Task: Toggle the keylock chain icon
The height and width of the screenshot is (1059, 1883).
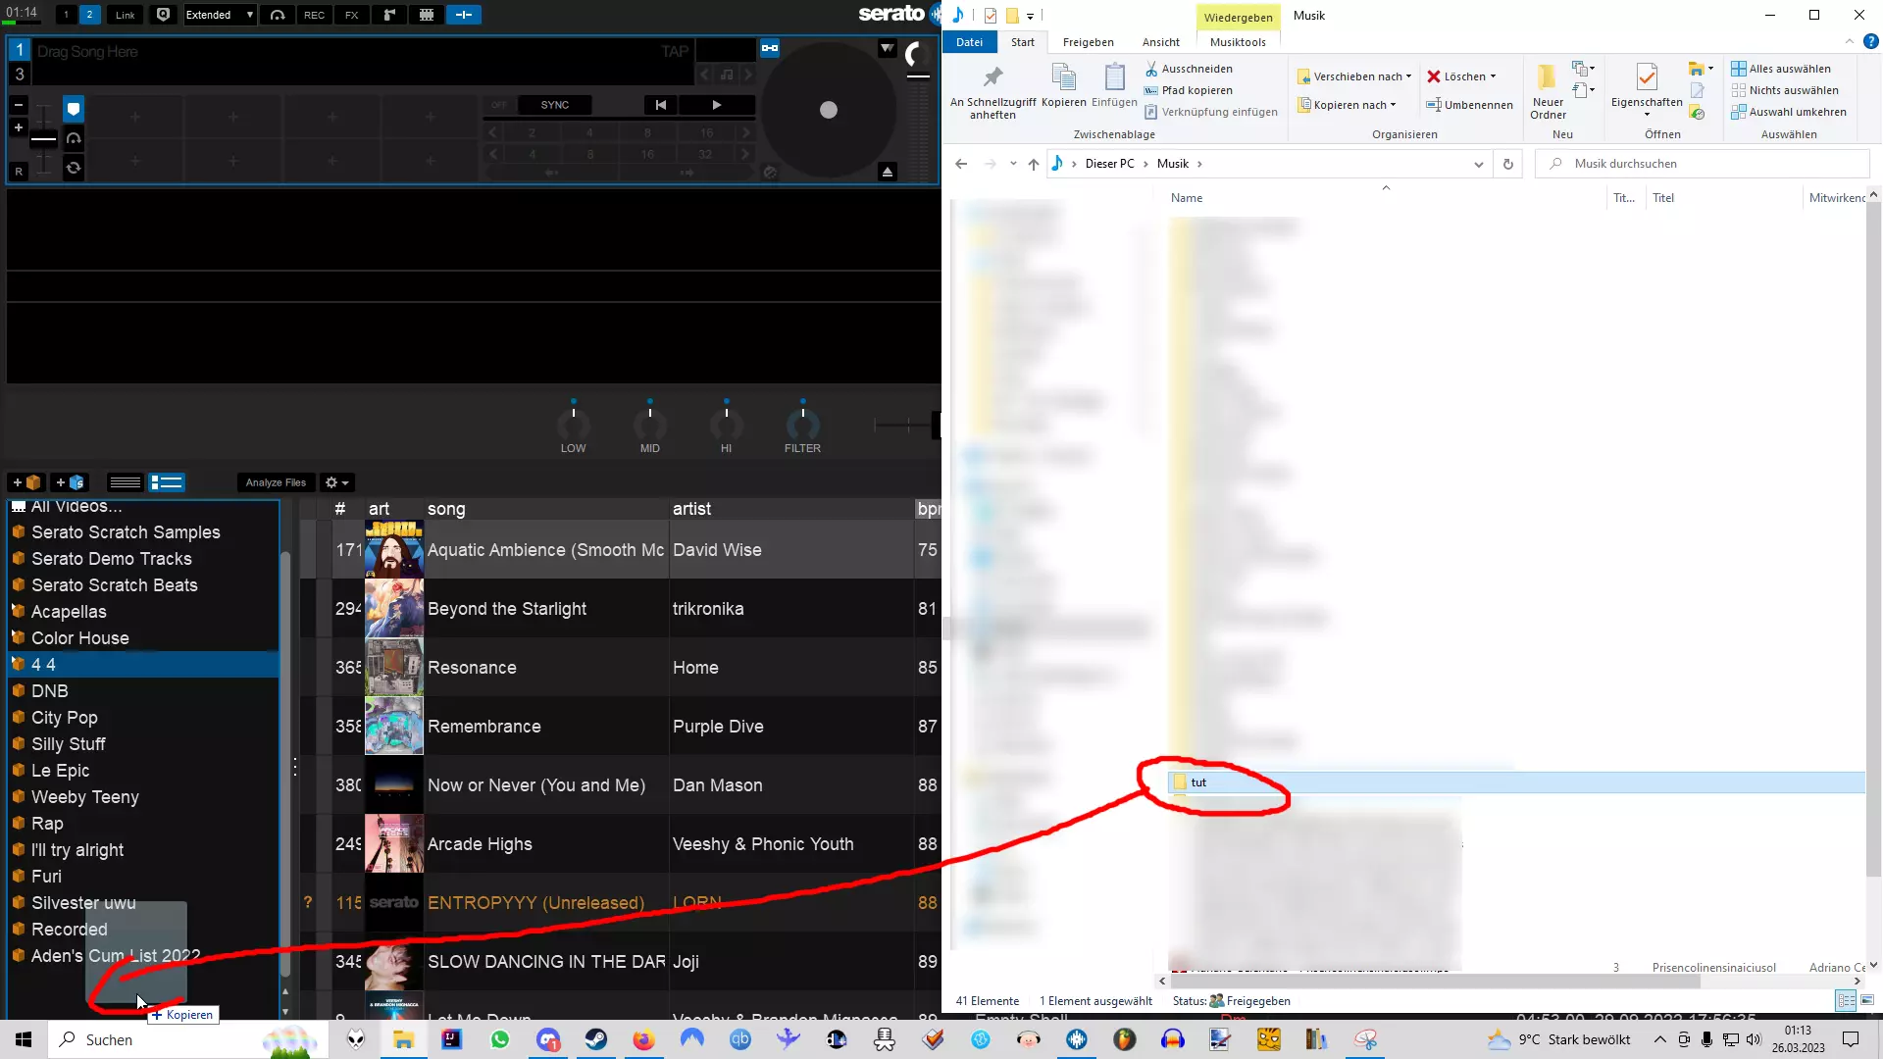Action: [x=770, y=48]
